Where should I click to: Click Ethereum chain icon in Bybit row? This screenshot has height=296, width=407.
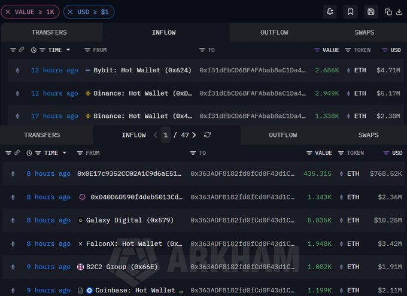pyautogui.click(x=17, y=71)
